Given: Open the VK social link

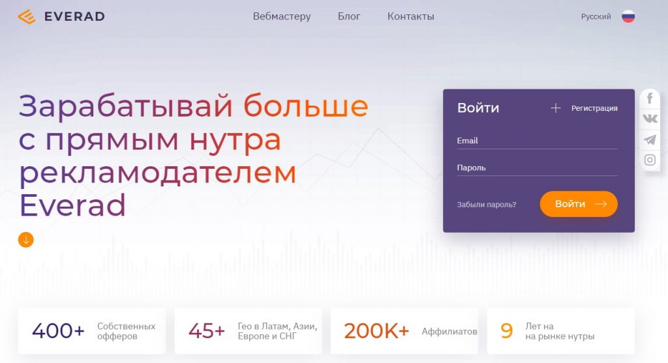Looking at the screenshot, I should 650,119.
